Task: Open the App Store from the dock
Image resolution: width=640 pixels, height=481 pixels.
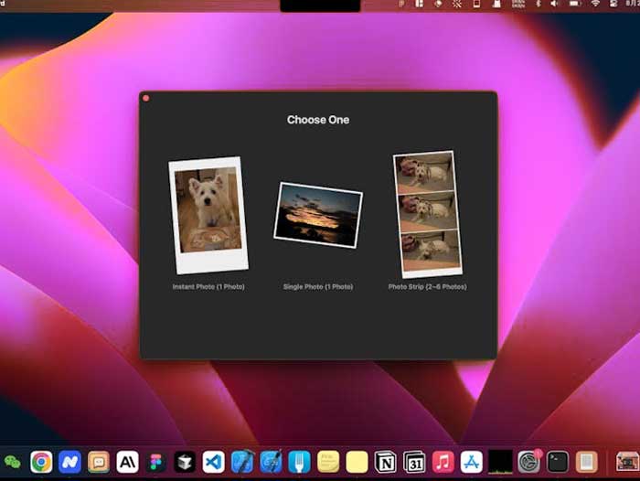Action: [472, 462]
